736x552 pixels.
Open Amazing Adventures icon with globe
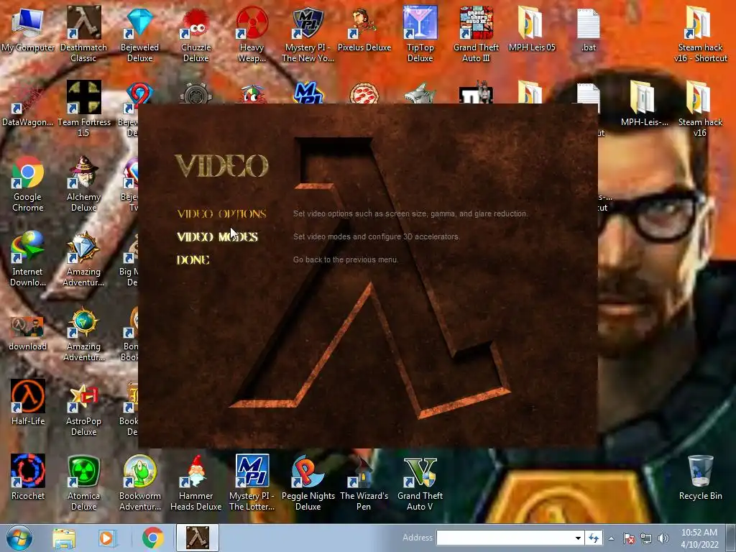[x=83, y=333]
